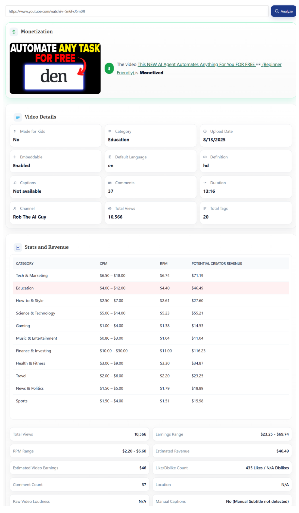The image size is (299, 513).
Task: Click the Comments card icon
Action: click(110, 183)
